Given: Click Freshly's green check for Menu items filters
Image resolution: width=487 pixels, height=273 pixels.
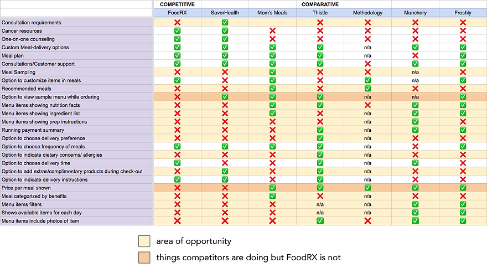Looking at the screenshot, I should click(463, 204).
